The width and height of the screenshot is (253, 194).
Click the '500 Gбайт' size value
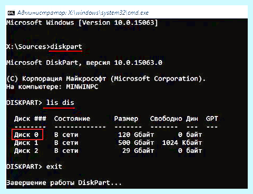coord(136,143)
